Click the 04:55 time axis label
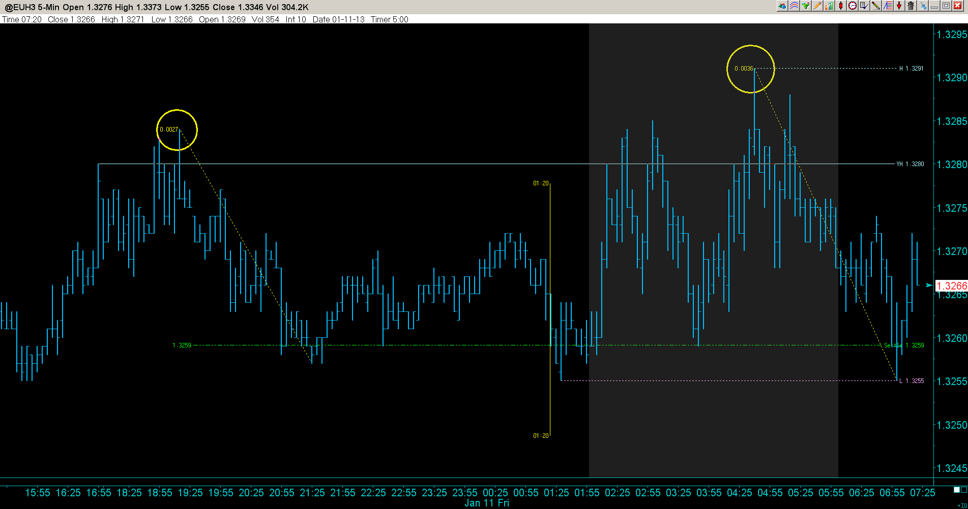The height and width of the screenshot is (509, 968). (x=770, y=493)
